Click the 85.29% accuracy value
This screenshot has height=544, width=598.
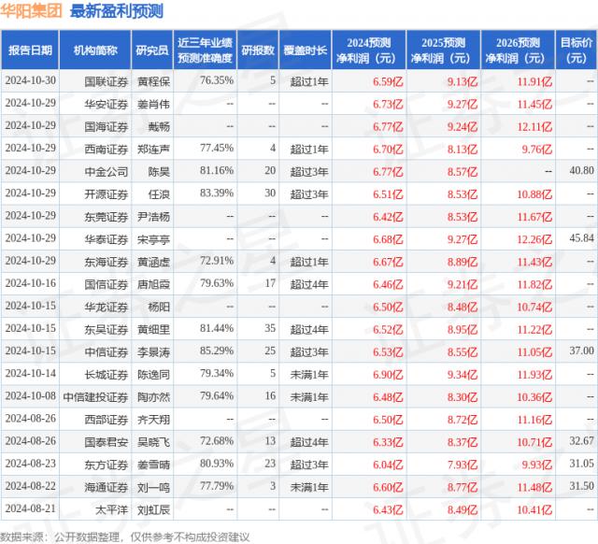pyautogui.click(x=216, y=351)
